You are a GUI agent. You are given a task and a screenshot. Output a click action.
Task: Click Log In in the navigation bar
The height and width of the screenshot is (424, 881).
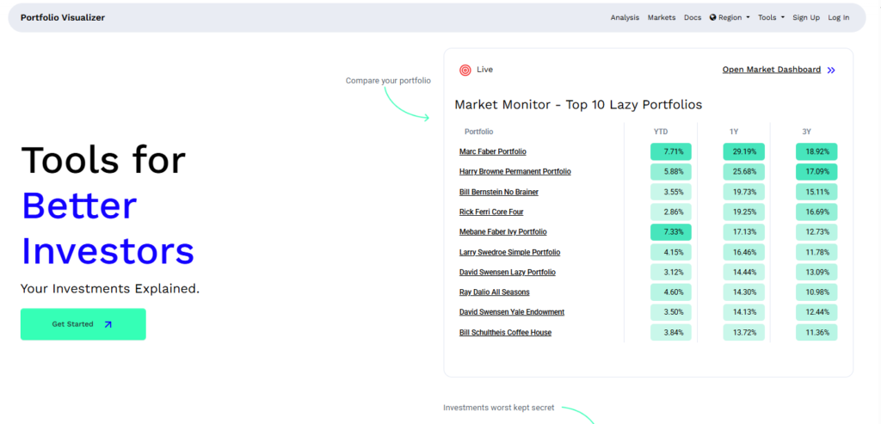[x=838, y=17]
